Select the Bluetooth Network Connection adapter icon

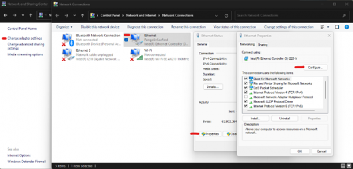[x=68, y=40]
